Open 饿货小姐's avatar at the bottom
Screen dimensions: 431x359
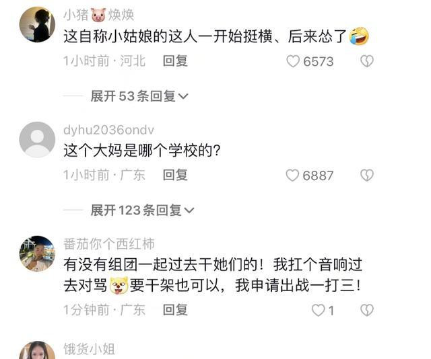tap(37, 350)
